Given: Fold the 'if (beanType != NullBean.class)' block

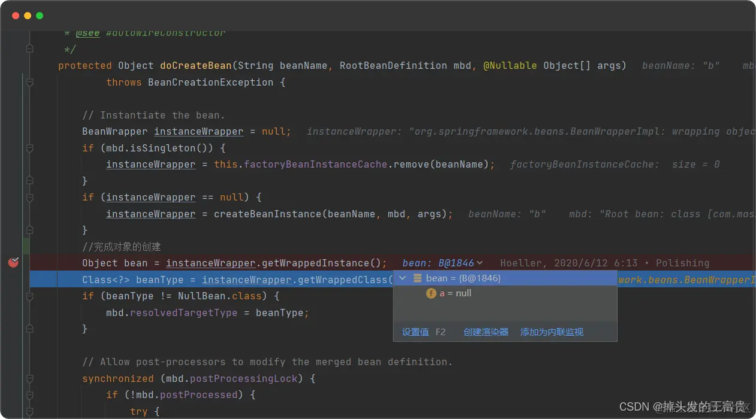Looking at the screenshot, I should (29, 296).
